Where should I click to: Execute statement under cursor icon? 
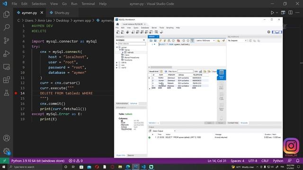165,41
